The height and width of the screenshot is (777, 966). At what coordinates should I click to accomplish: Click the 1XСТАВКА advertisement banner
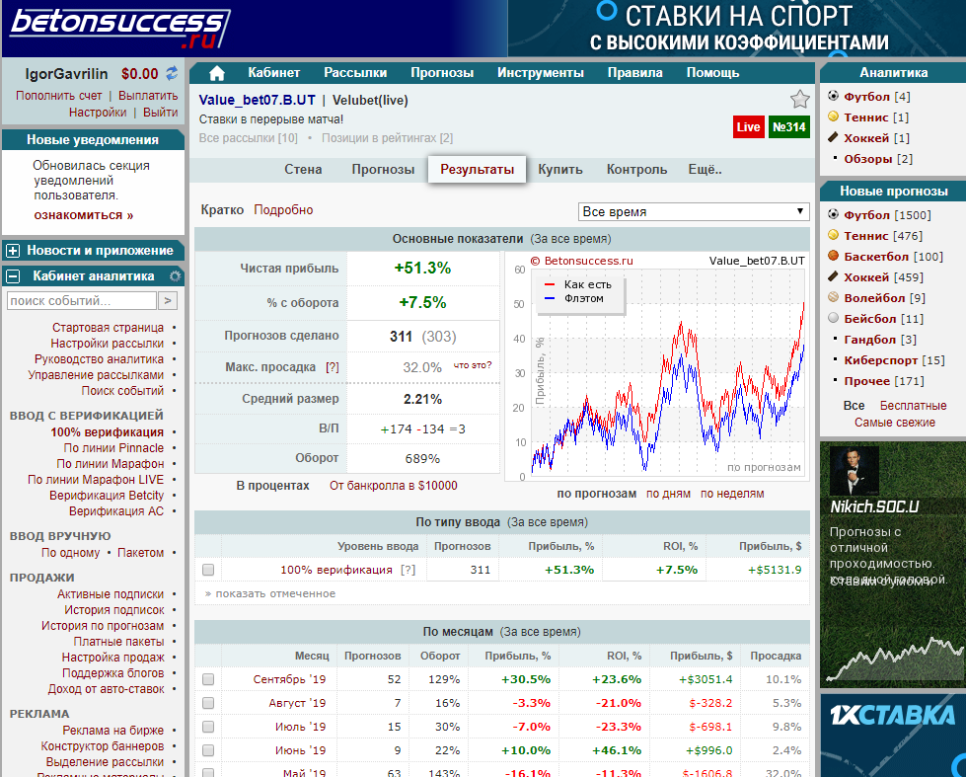point(892,736)
